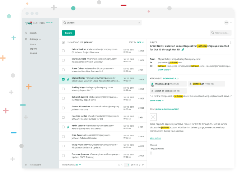Check the Debra Shelton email checkbox
237x172 pixels.
pos(63,51)
